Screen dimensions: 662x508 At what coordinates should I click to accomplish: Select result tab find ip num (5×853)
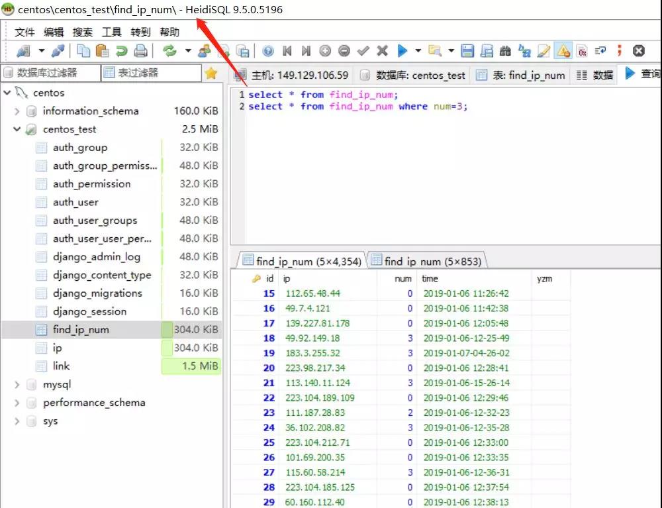pos(426,261)
